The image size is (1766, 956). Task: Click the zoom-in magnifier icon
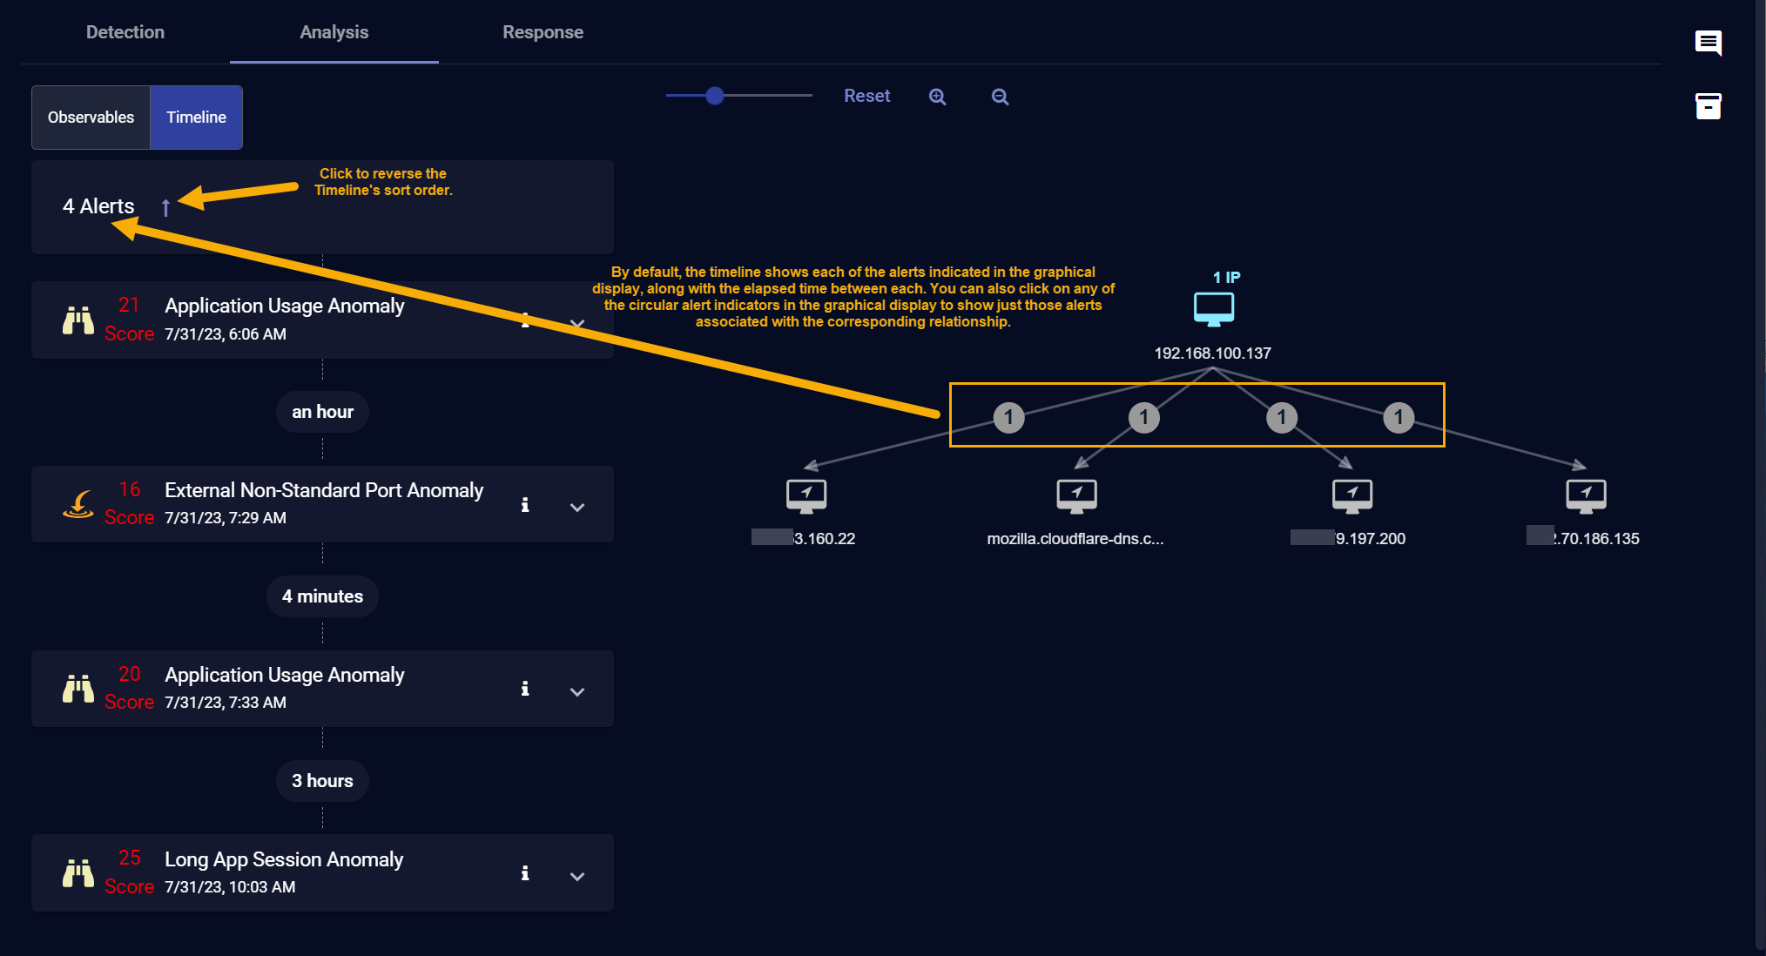pos(937,97)
